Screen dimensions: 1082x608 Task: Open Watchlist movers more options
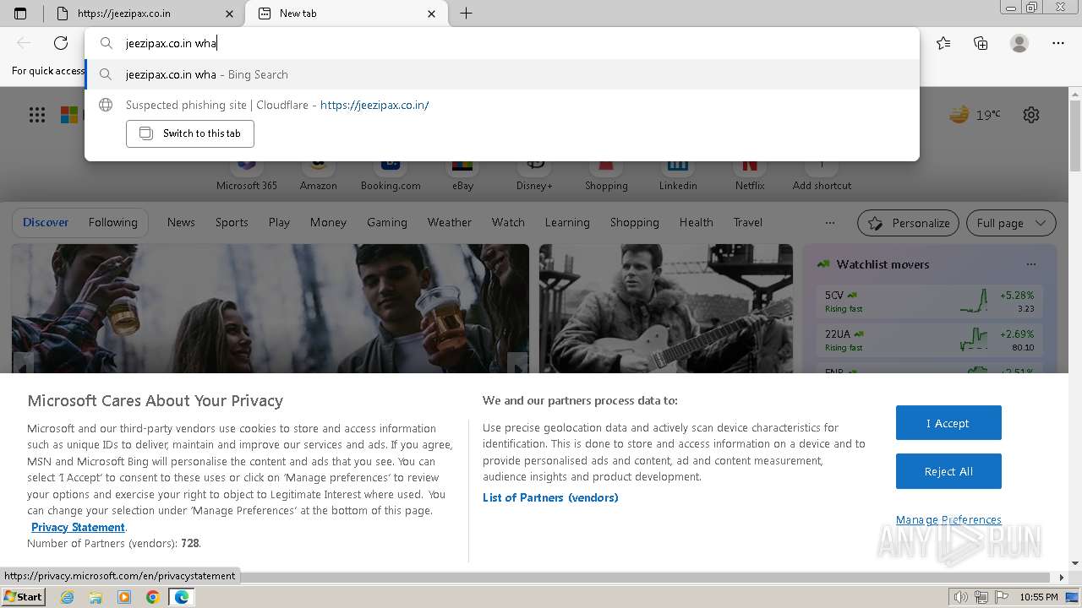pos(1030,264)
